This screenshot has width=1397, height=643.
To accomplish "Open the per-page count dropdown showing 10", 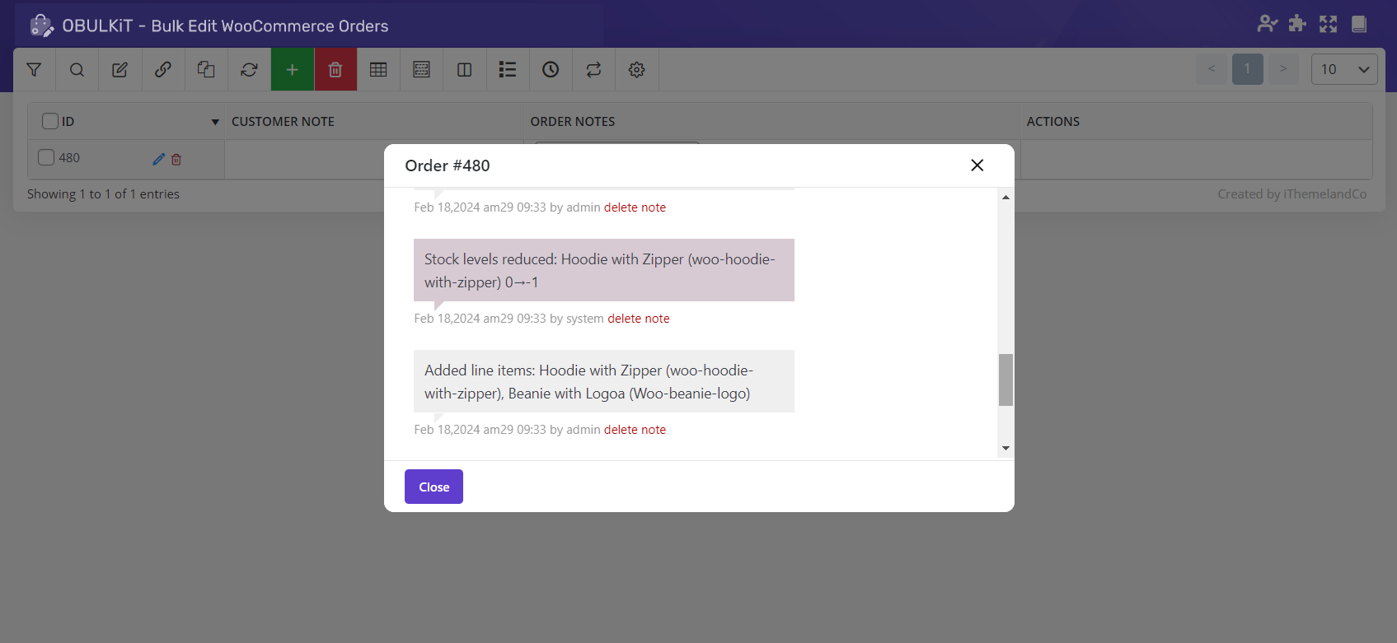I will click(x=1343, y=69).
